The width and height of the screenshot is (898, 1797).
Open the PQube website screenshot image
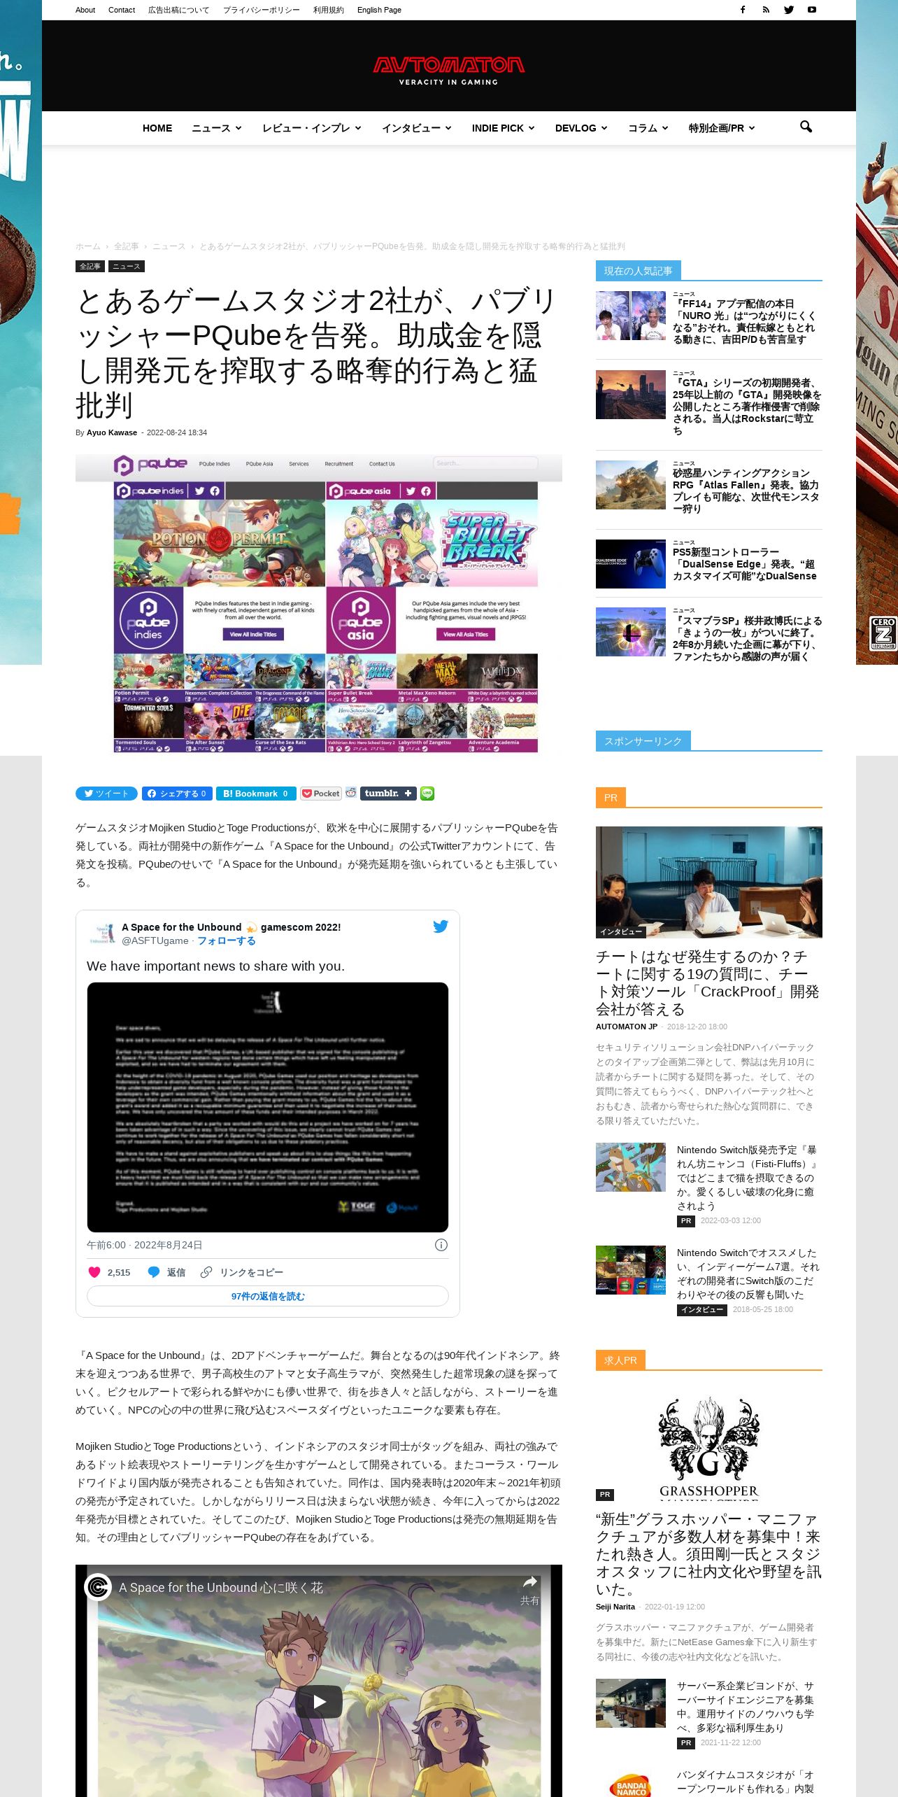(x=319, y=604)
